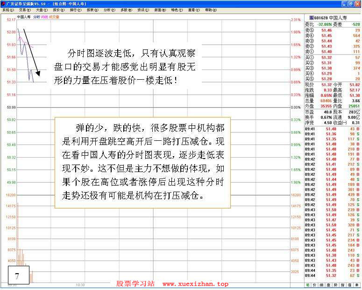
Task: Click the last 09:44 tick at 51.32
Action: [x=333, y=276]
